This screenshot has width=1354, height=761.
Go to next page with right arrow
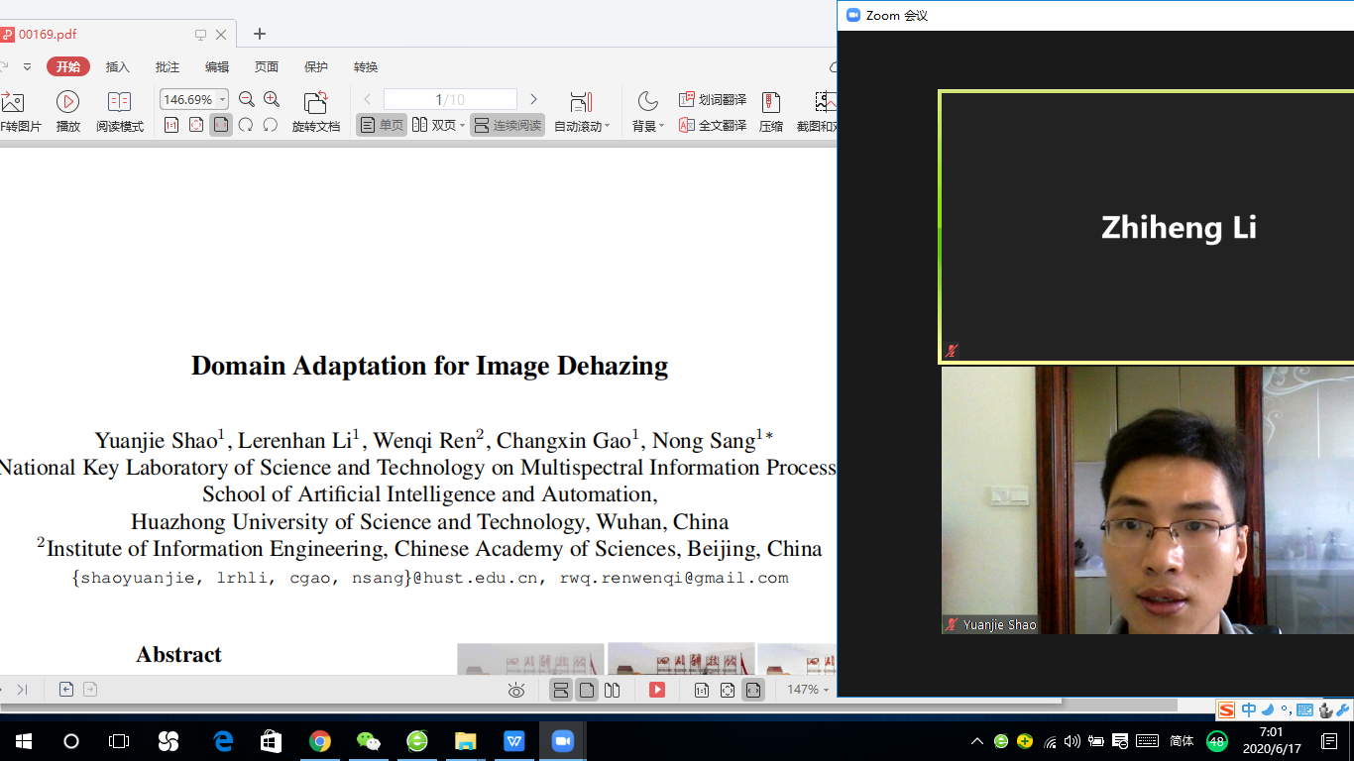tap(533, 99)
